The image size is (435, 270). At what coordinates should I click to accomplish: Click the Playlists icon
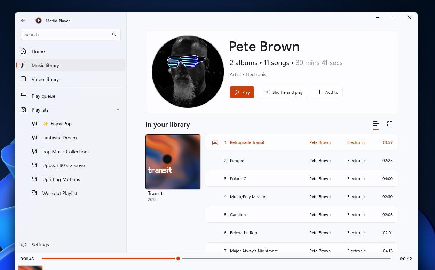click(x=23, y=109)
